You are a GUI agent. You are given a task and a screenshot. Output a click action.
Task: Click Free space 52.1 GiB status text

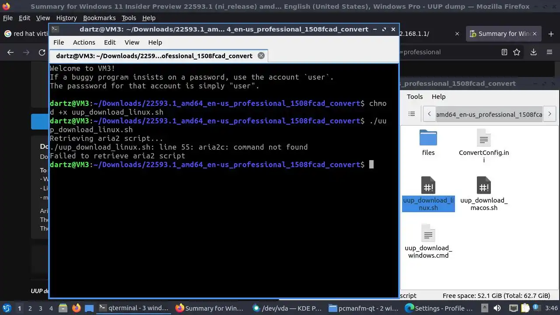point(496,296)
